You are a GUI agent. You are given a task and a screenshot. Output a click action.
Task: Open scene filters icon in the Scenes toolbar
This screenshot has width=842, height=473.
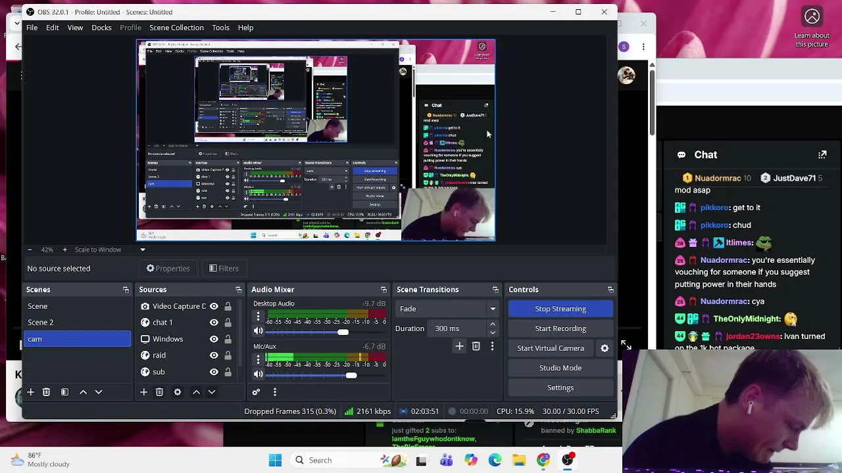(x=64, y=392)
